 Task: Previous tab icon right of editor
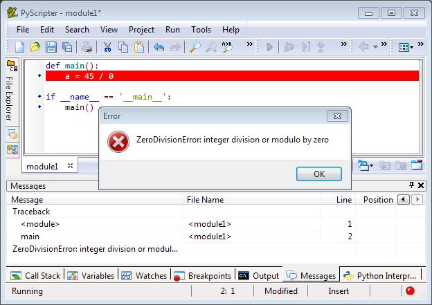coord(385,165)
